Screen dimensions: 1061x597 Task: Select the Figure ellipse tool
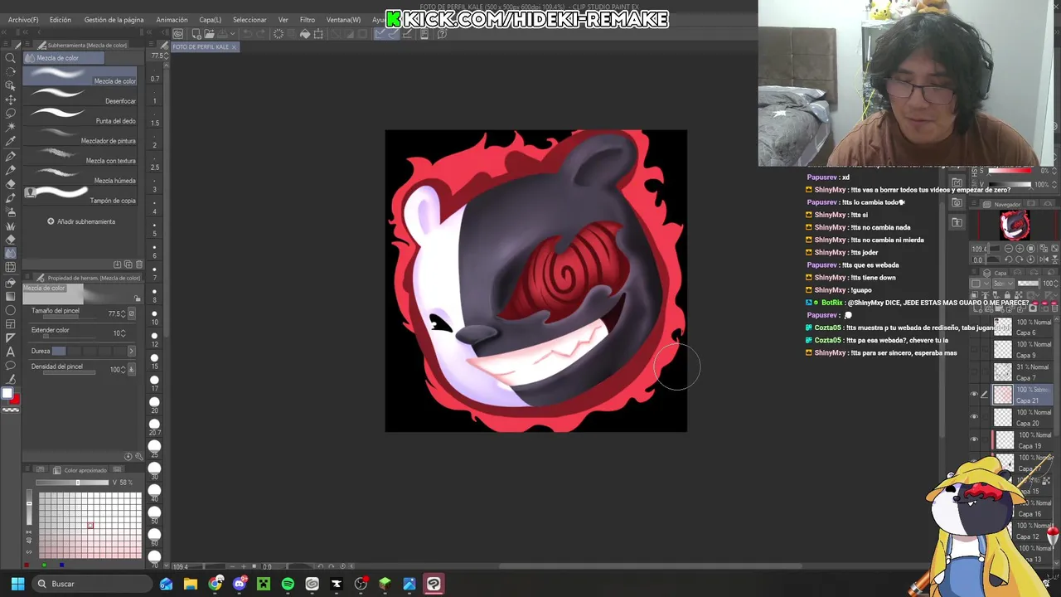11,311
